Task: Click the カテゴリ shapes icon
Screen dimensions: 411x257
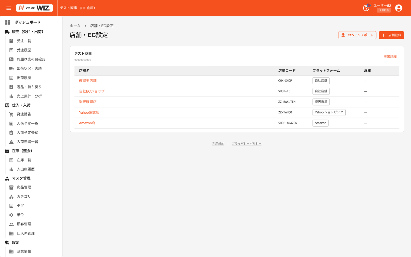Action: pyautogui.click(x=11, y=197)
